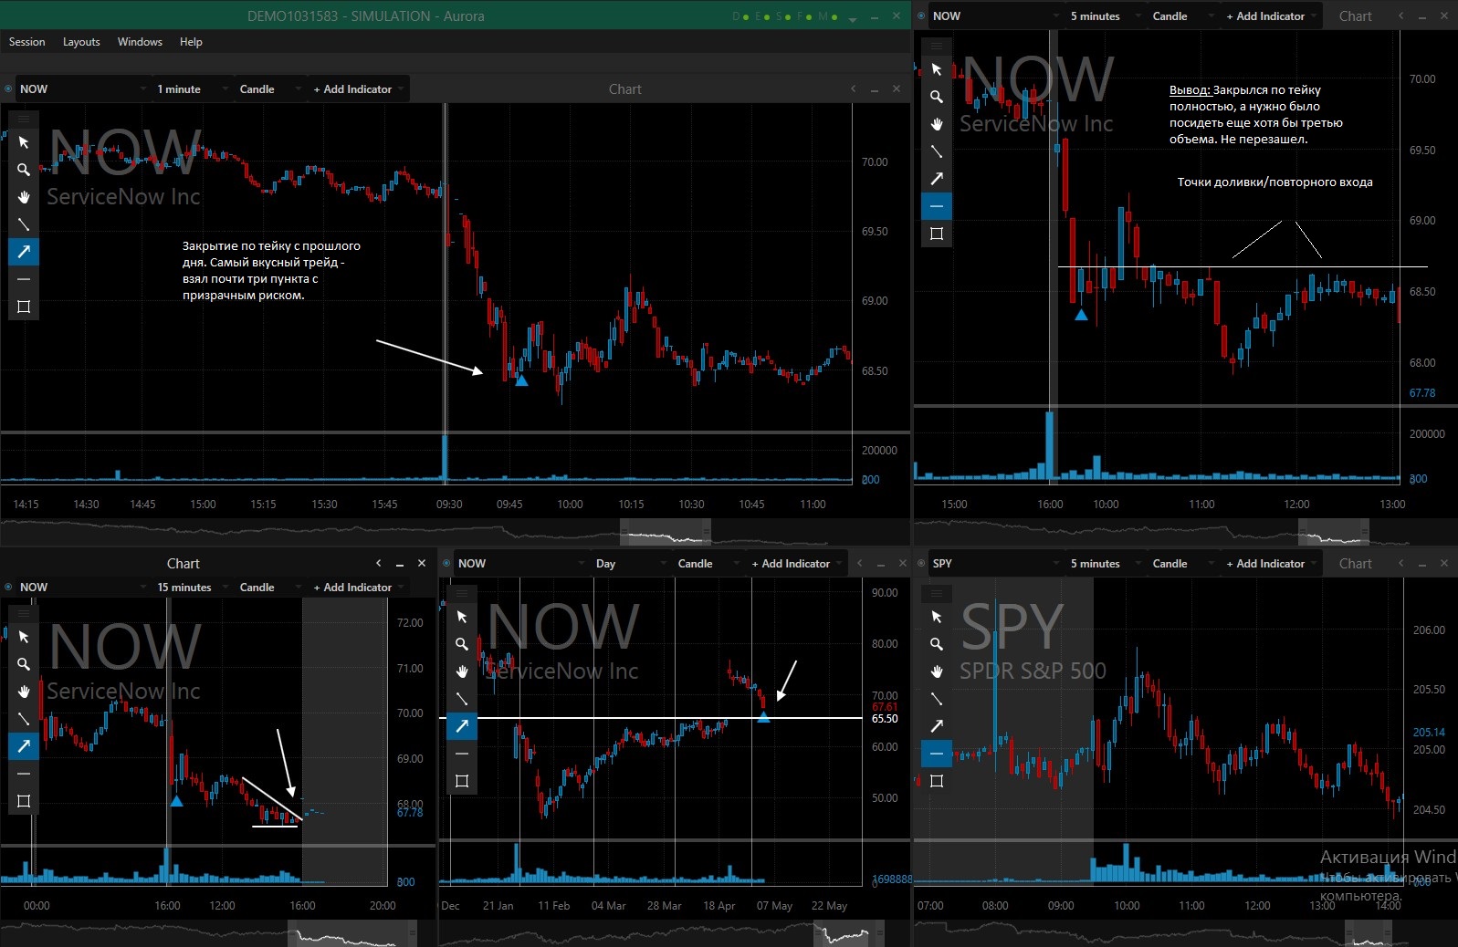1458x947 pixels.
Task: Click back chevron in 1 minute chart header
Action: (854, 89)
